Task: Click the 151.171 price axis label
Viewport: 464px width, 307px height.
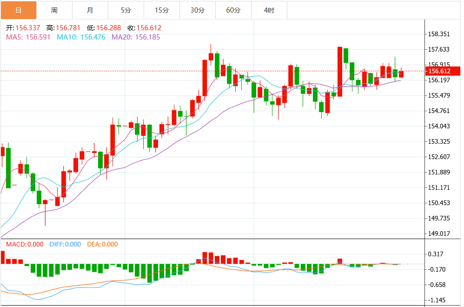Action: [439, 188]
